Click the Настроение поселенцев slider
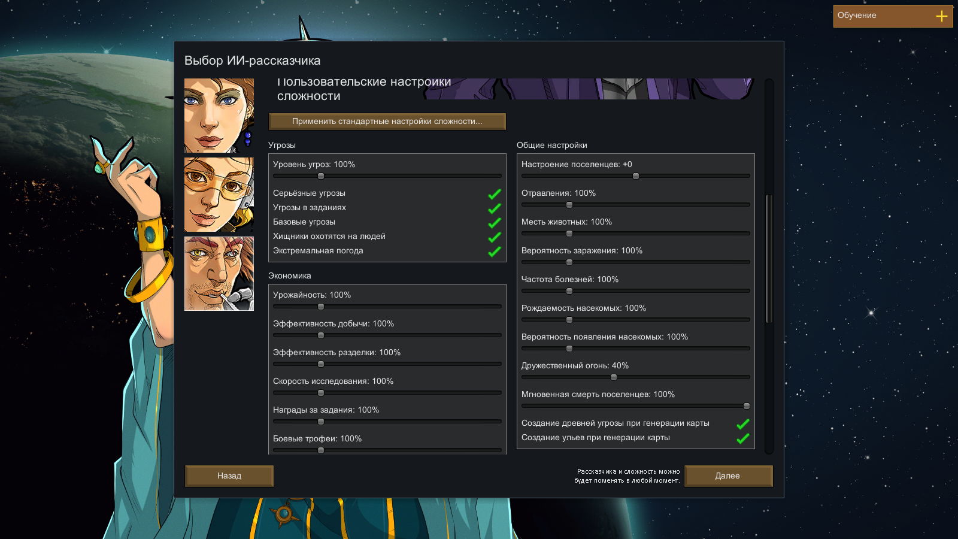The image size is (958, 539). tap(636, 176)
